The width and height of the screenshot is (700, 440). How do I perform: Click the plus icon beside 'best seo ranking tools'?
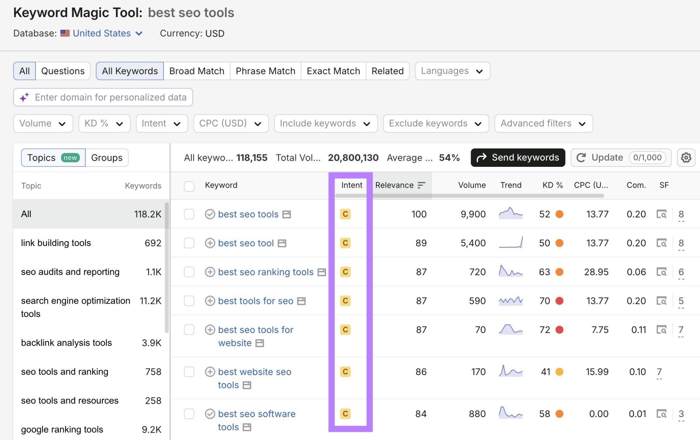pos(210,272)
